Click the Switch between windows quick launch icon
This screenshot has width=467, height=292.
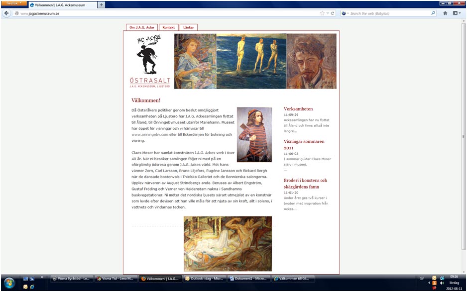(32, 279)
